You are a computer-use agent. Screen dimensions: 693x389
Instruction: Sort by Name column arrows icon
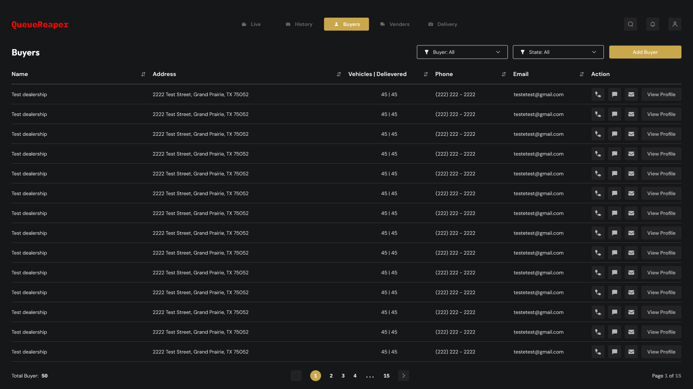(143, 74)
